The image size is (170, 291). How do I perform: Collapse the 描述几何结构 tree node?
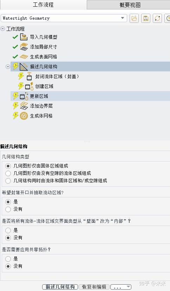(x=8, y=67)
